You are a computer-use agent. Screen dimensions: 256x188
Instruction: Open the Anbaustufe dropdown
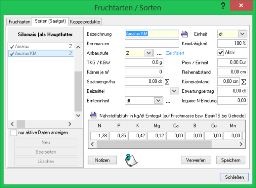[x=148, y=53]
